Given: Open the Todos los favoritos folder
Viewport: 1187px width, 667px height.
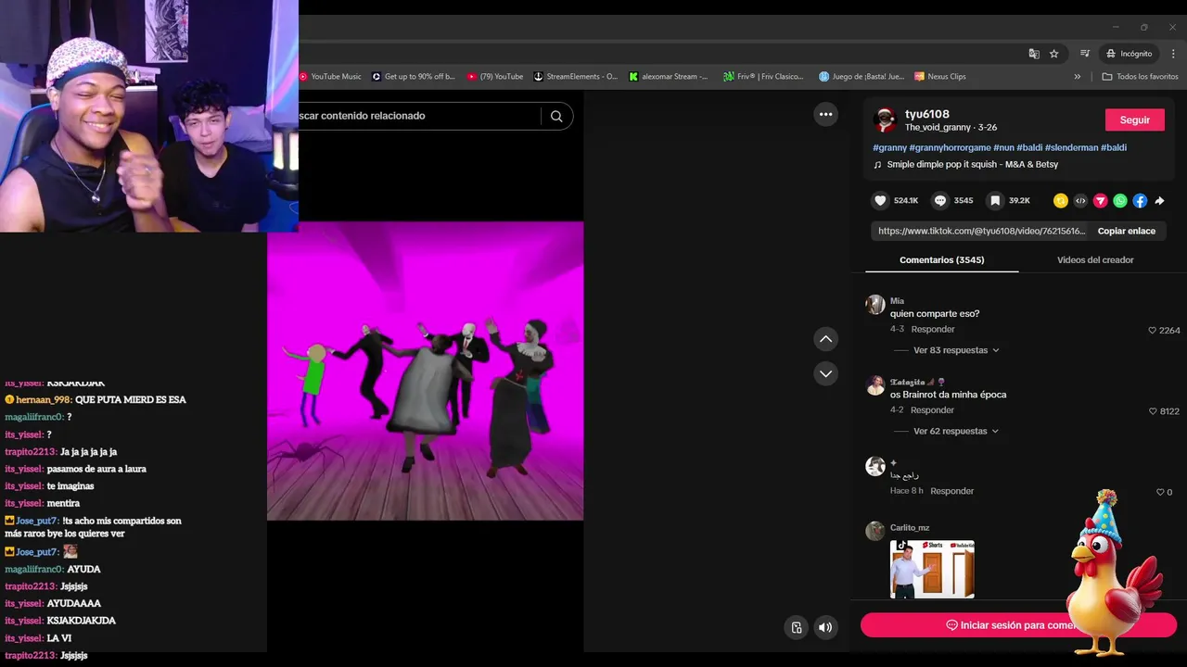Looking at the screenshot, I should click(1140, 77).
